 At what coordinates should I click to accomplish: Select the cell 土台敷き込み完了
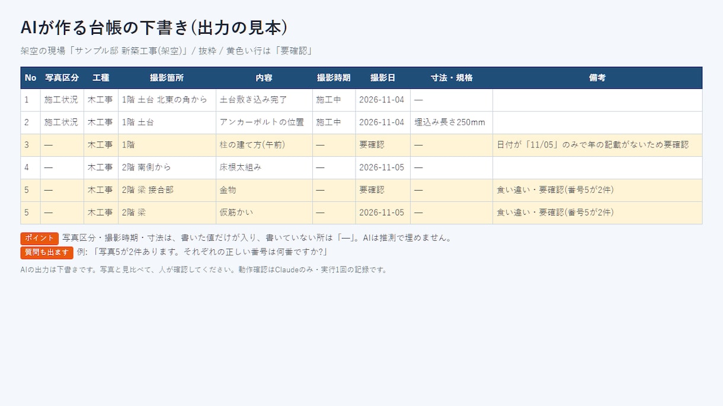(264, 100)
